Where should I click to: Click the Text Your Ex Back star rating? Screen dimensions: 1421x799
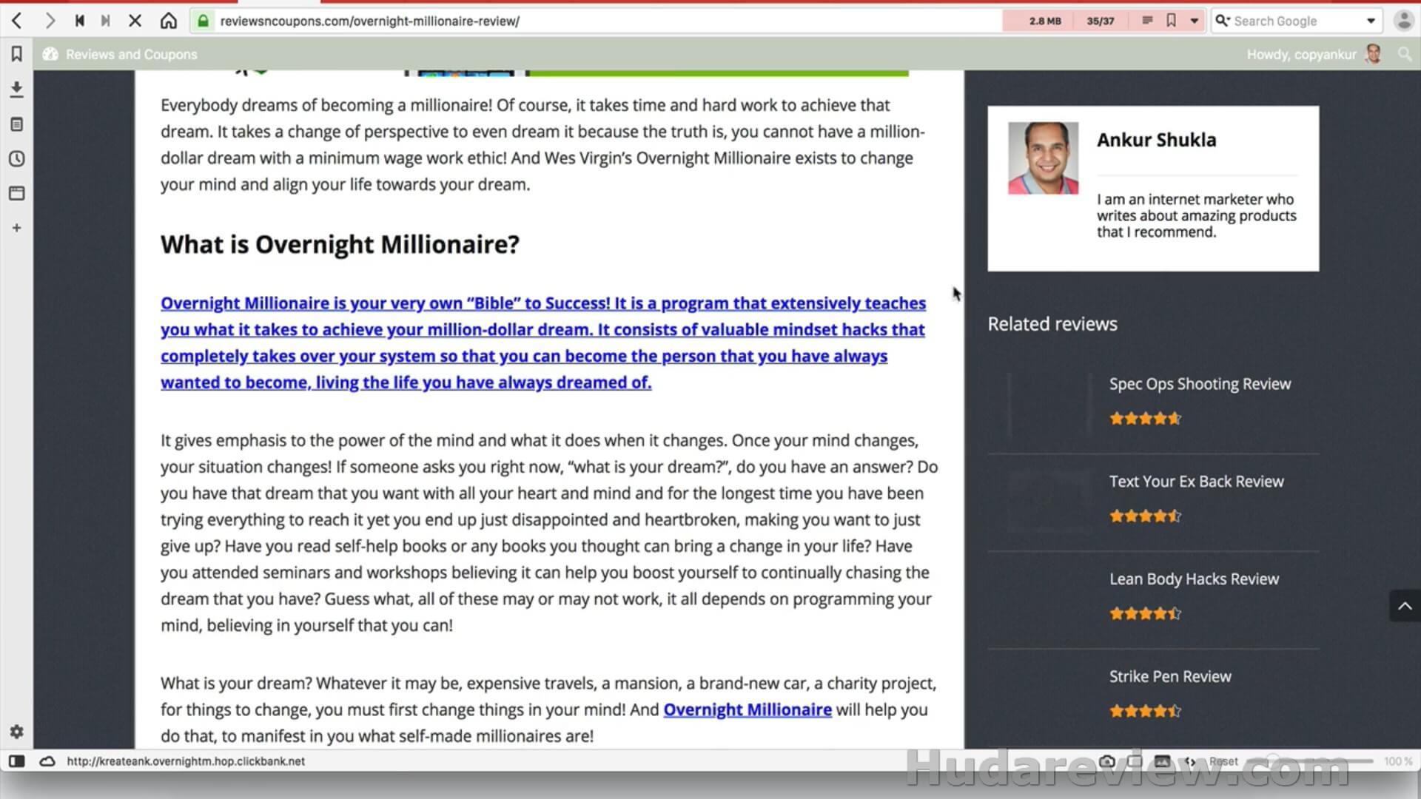[1145, 516]
